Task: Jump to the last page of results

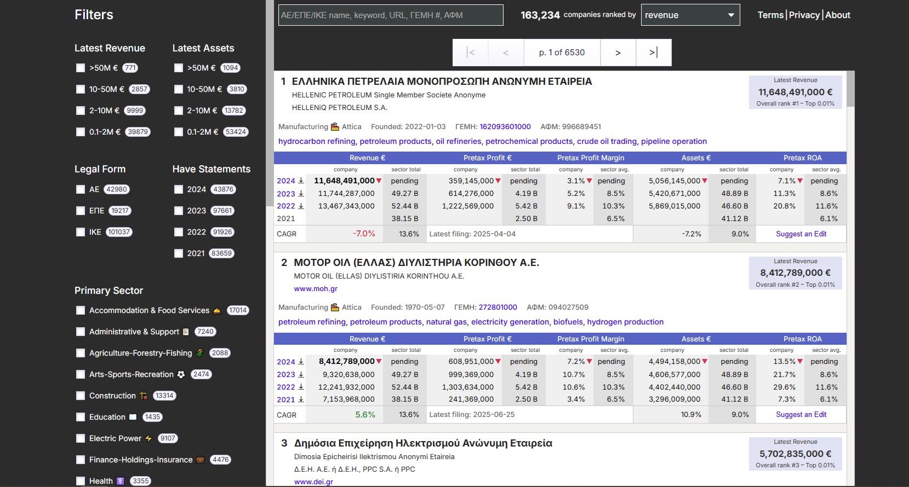Action: [653, 53]
